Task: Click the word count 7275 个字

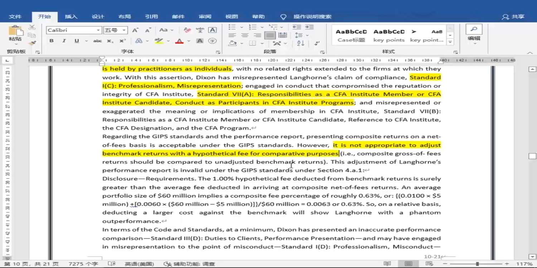Action: click(83, 264)
